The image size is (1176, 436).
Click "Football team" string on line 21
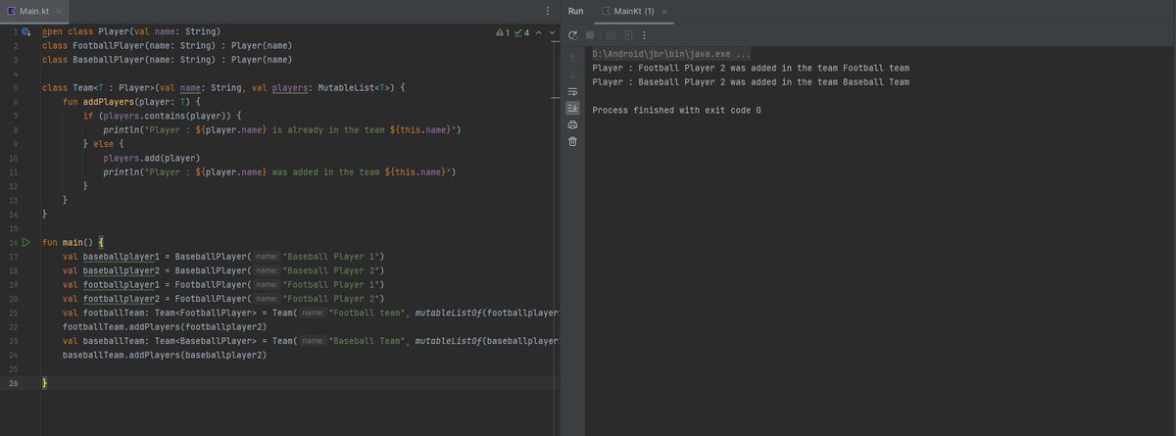tap(369, 313)
